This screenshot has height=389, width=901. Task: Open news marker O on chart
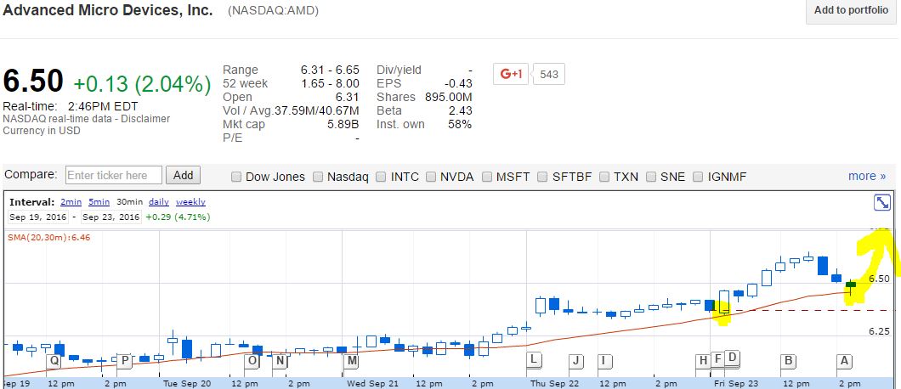pos(252,360)
